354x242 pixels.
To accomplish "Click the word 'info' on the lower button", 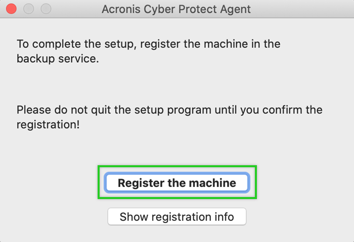I will [x=224, y=217].
